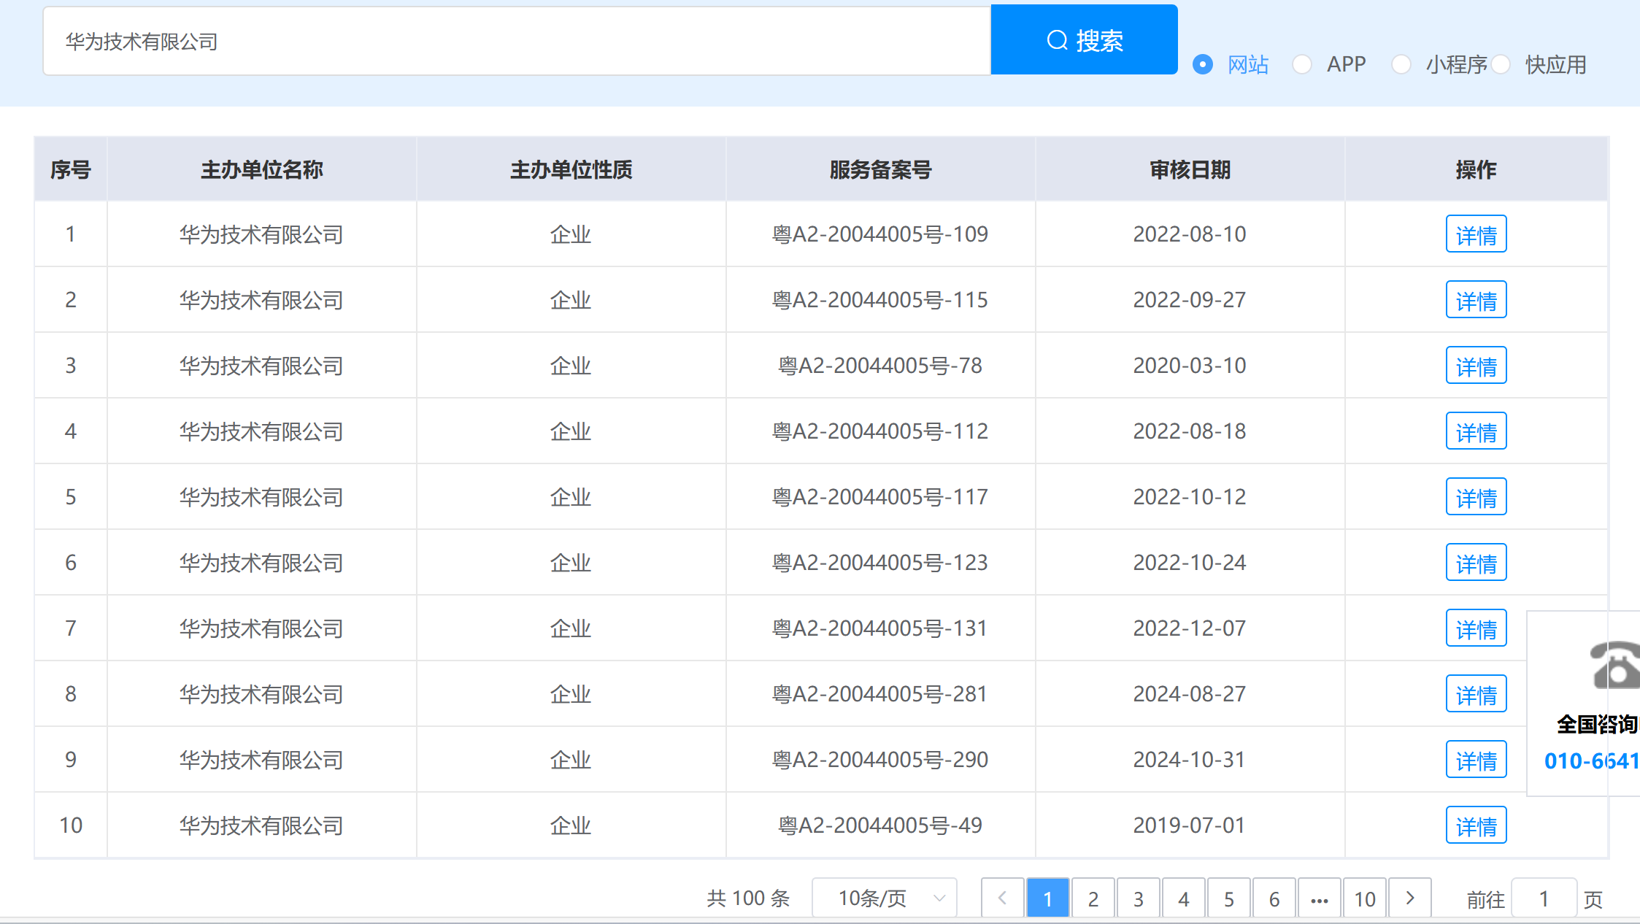Open 详情 for row 3 dated 2020-03-10
The width and height of the screenshot is (1640, 924).
[1476, 366]
